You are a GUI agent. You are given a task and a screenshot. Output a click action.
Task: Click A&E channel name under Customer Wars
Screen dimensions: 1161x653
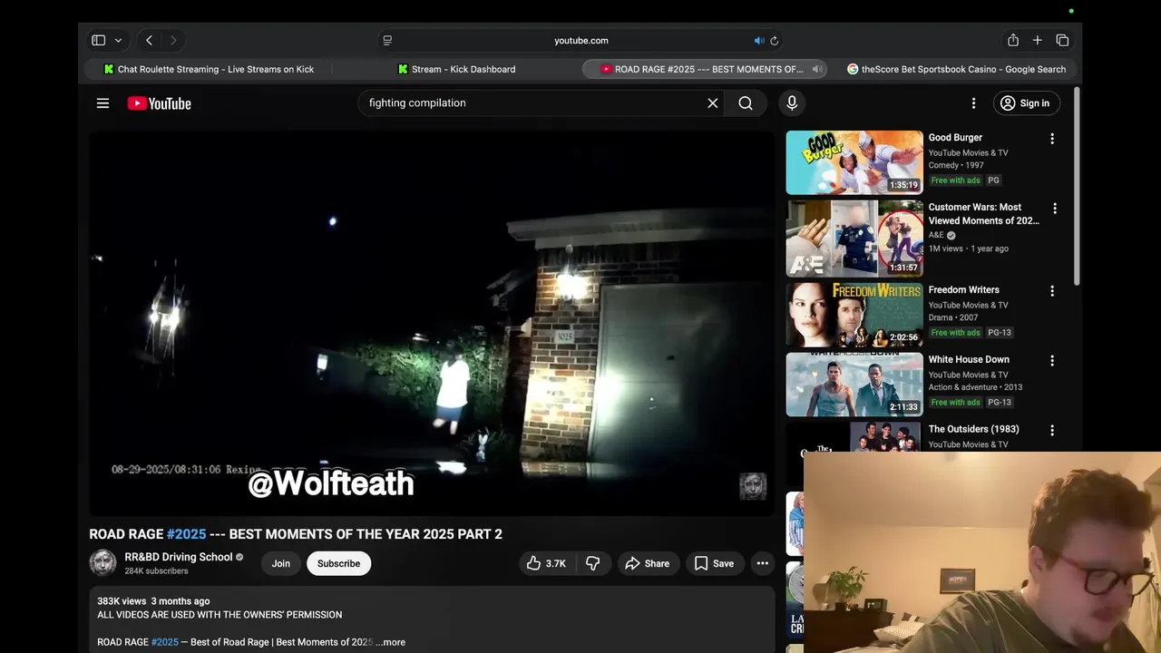coord(936,235)
